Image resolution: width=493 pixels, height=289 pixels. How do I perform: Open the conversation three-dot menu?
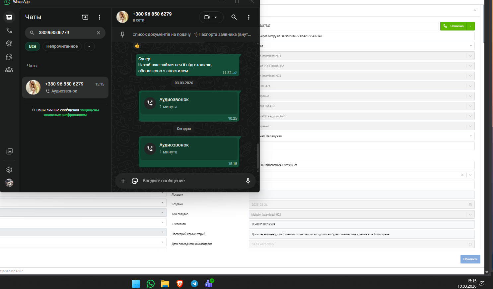pos(249,17)
